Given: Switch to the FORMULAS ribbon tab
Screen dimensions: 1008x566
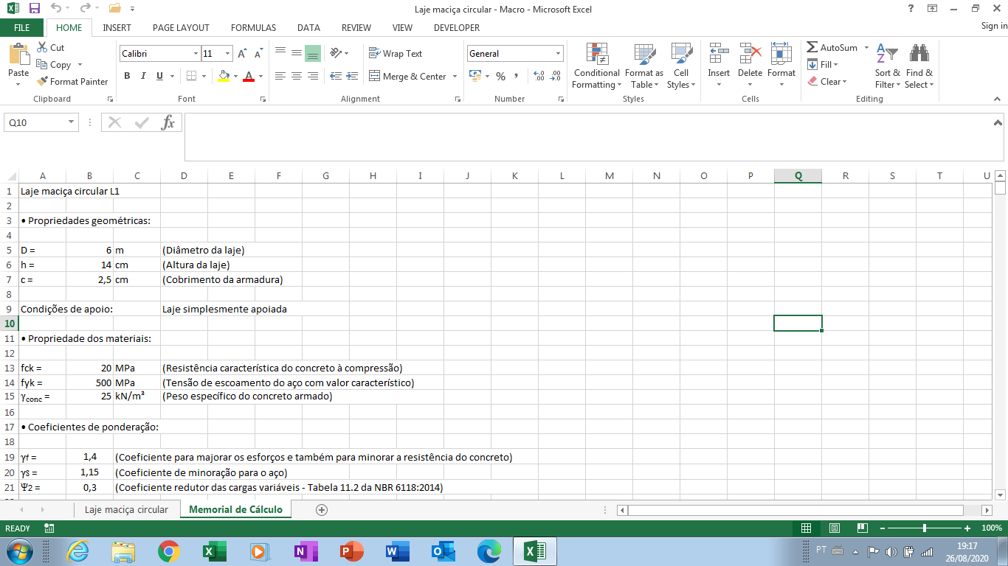Looking at the screenshot, I should pos(253,28).
